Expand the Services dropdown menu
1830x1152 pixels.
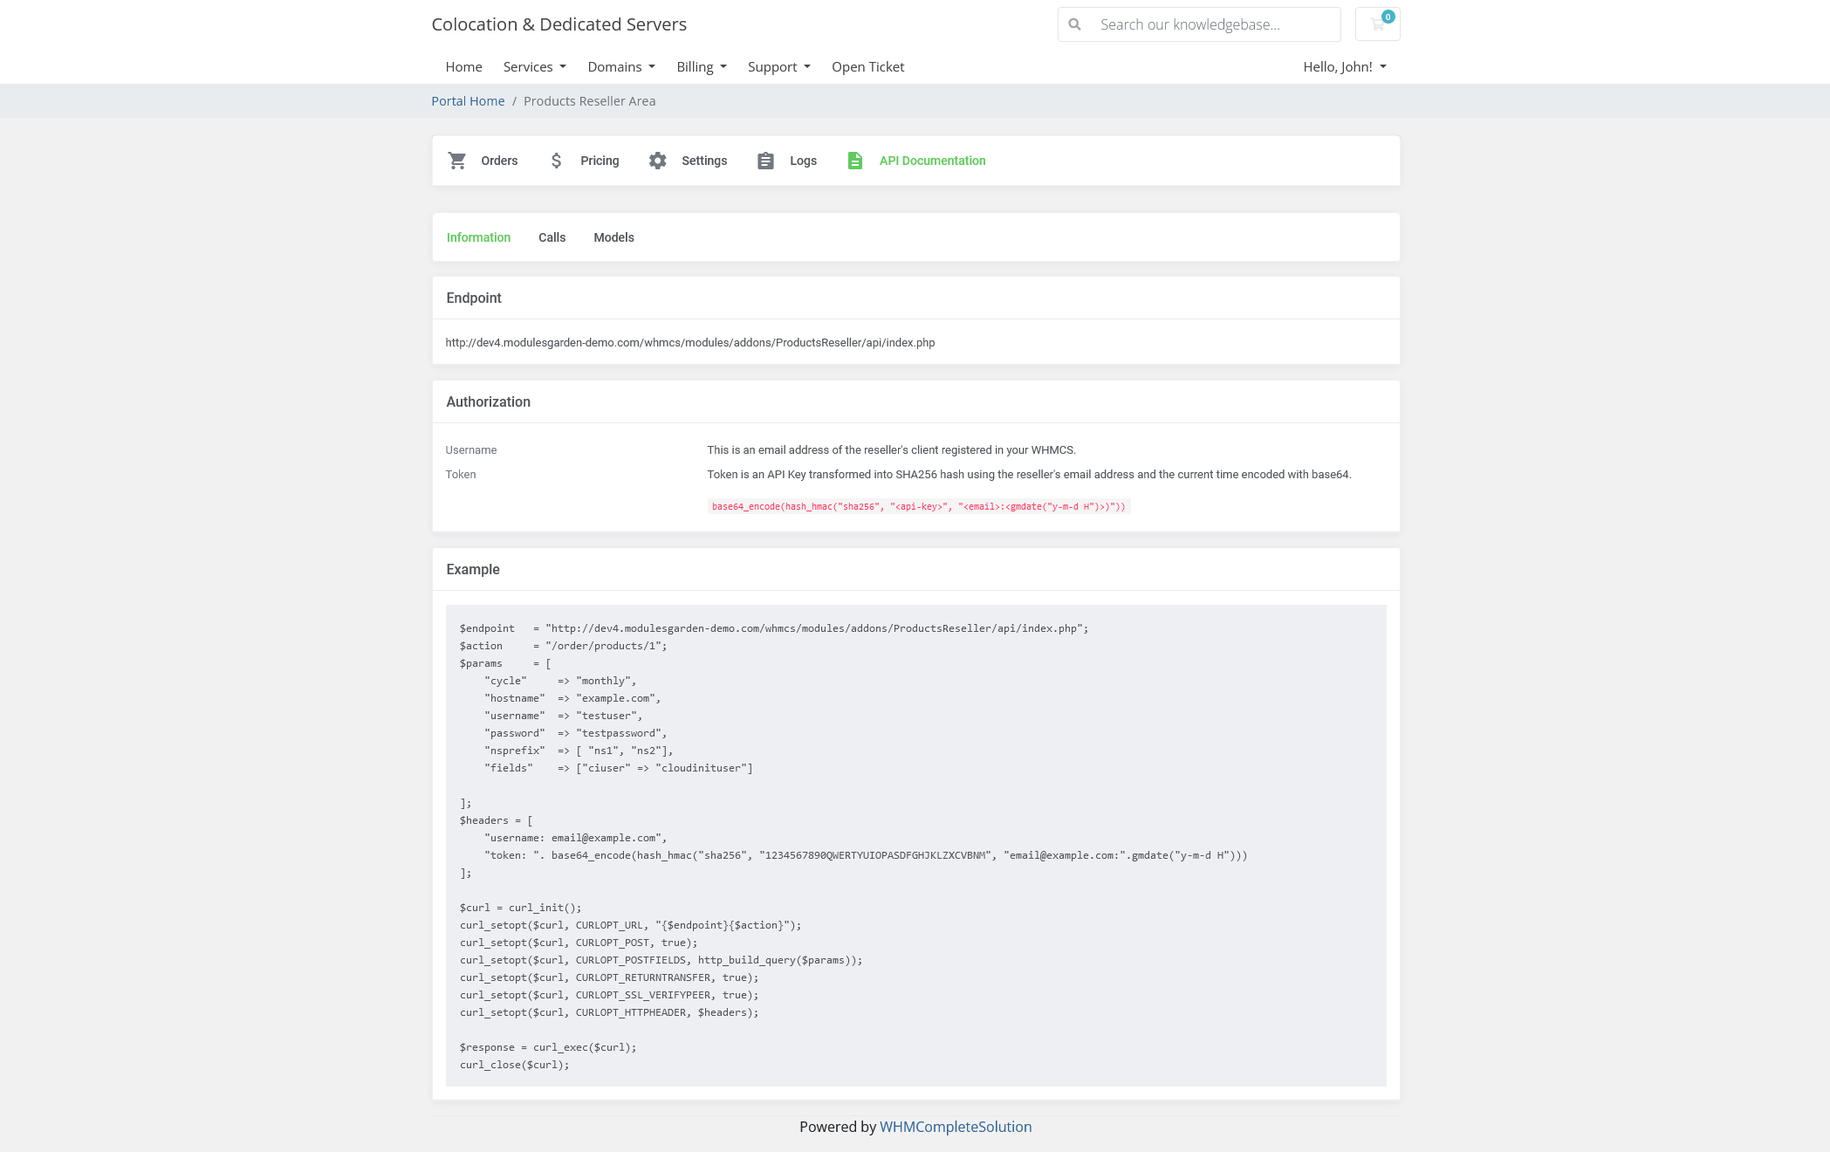click(x=531, y=66)
